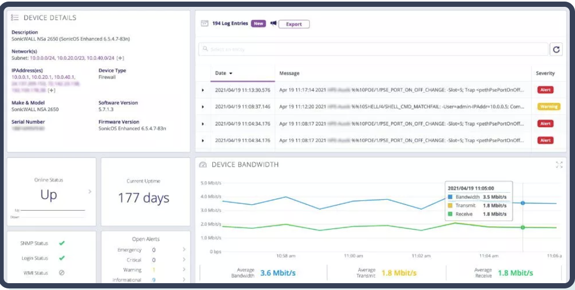Screen dimensions: 575x290
Task: Expand the 11:13:30.576 log entry row
Action: [203, 90]
